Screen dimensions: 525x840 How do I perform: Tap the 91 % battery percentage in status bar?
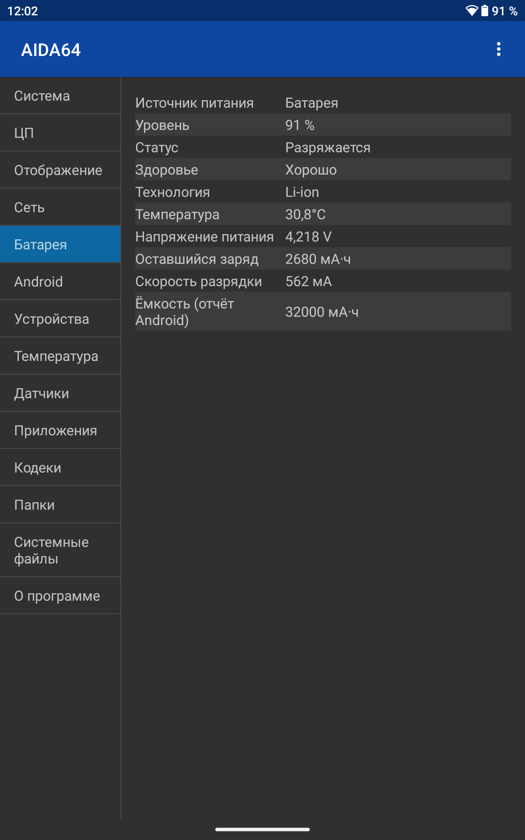504,11
